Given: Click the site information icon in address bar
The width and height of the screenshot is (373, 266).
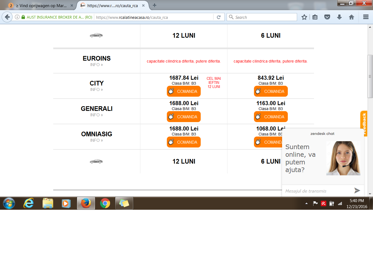Looking at the screenshot, I should tap(17, 17).
